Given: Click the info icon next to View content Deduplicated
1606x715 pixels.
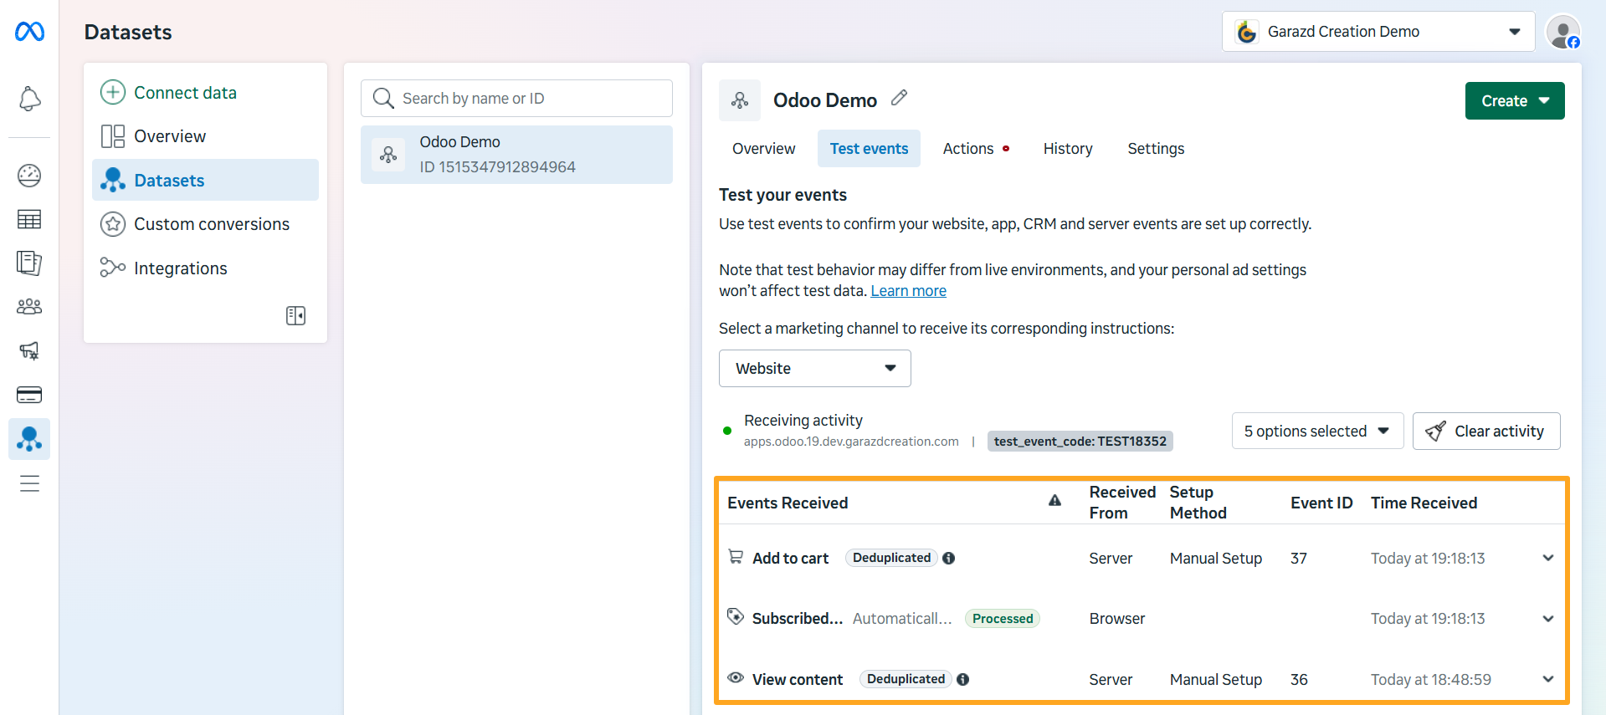Looking at the screenshot, I should click(x=962, y=679).
